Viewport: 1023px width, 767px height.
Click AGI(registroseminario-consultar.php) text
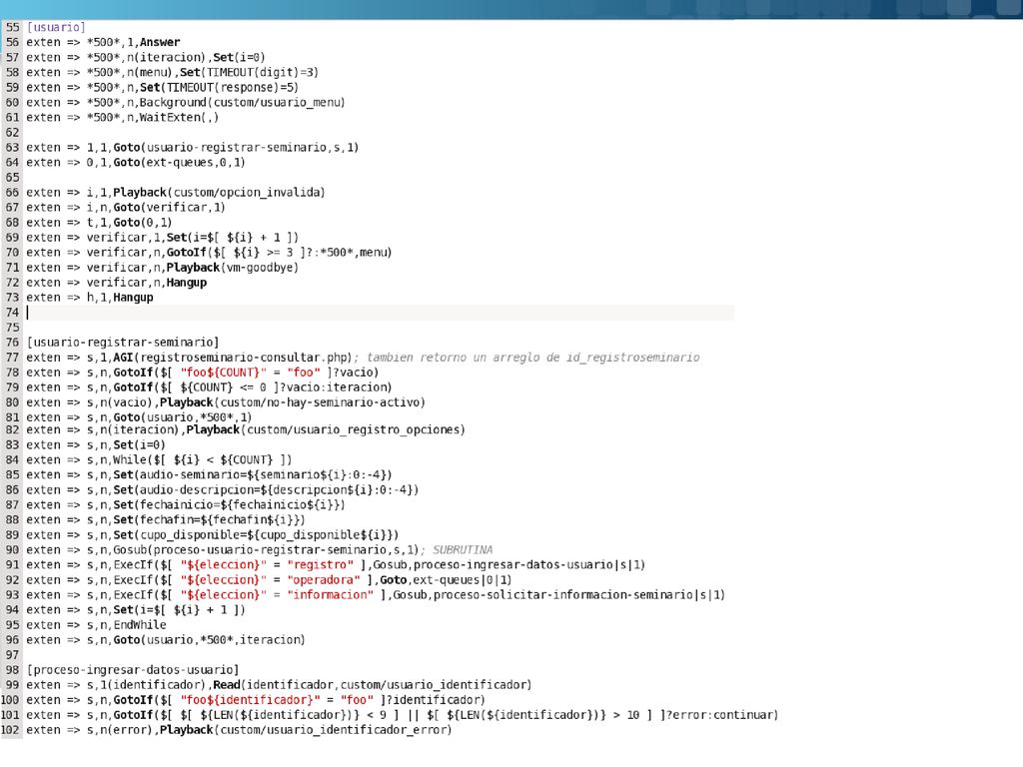coord(233,358)
